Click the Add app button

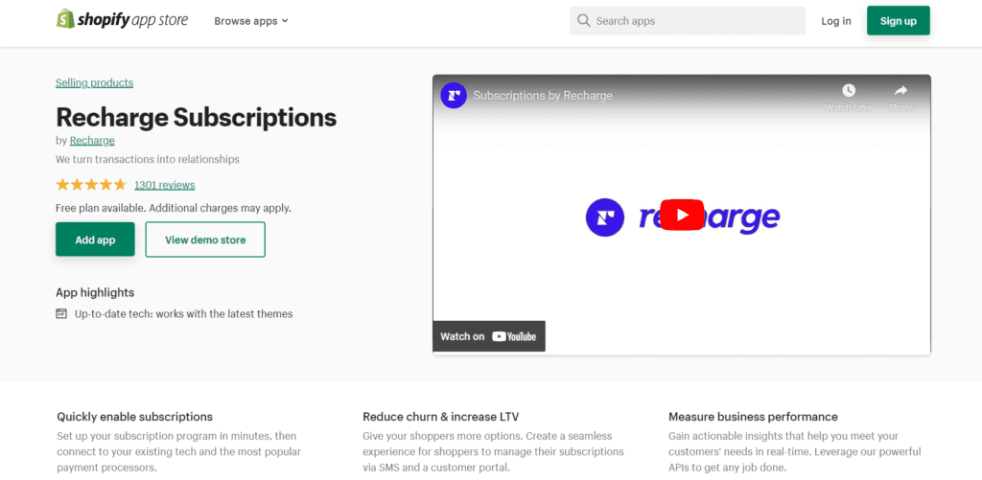[95, 240]
